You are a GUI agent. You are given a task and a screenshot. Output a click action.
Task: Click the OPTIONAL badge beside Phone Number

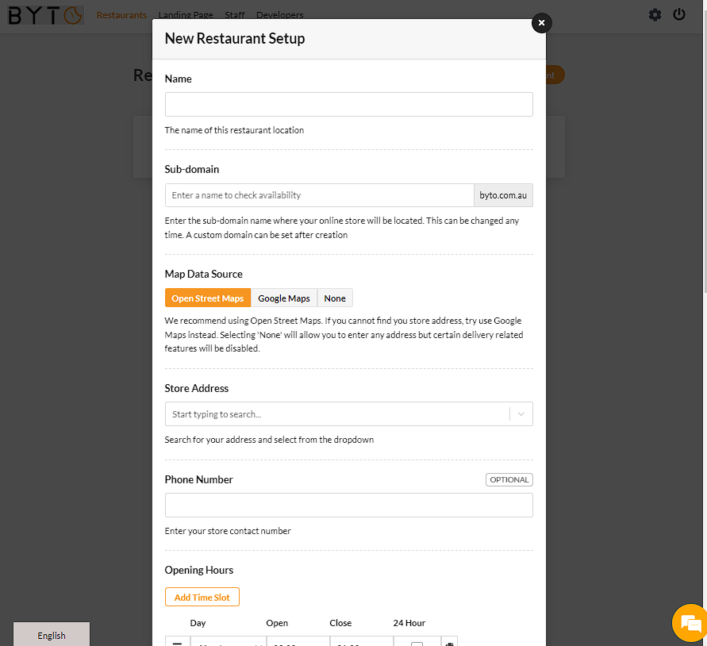[509, 479]
